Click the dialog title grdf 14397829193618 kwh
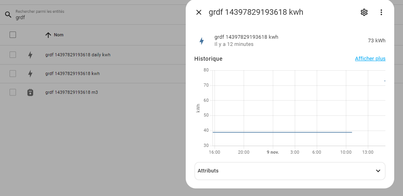This screenshot has width=403, height=196. tap(256, 12)
